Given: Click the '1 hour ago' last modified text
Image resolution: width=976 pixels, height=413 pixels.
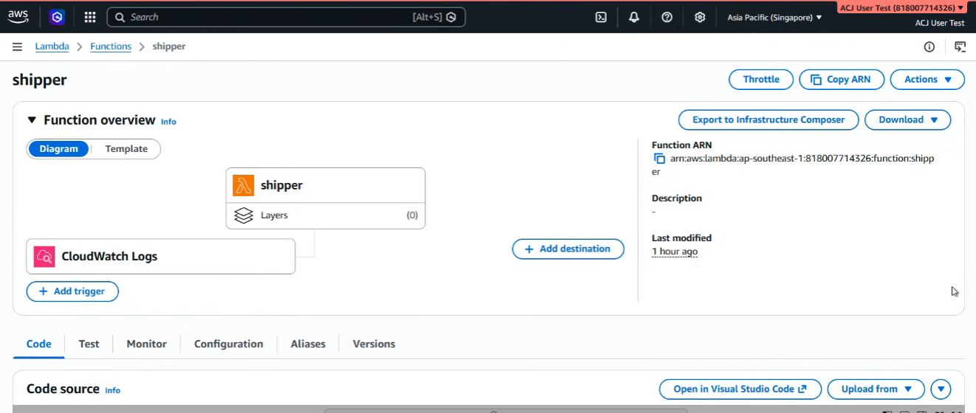Looking at the screenshot, I should coord(675,251).
